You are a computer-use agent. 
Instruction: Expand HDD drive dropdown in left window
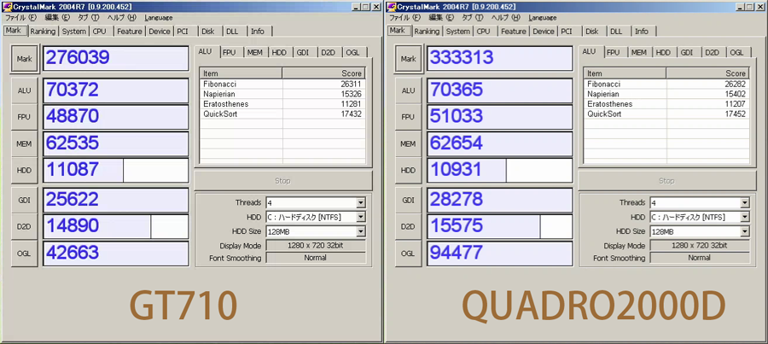tap(361, 217)
